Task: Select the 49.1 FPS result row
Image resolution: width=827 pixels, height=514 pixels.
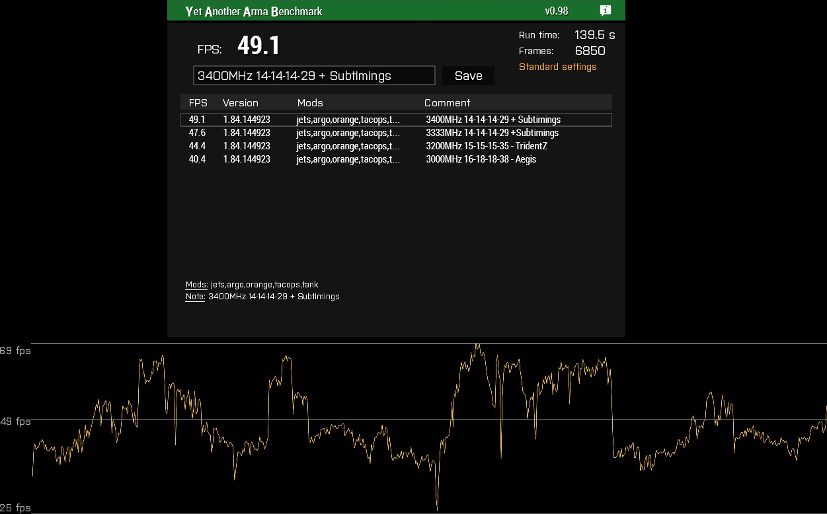Action: (x=396, y=120)
